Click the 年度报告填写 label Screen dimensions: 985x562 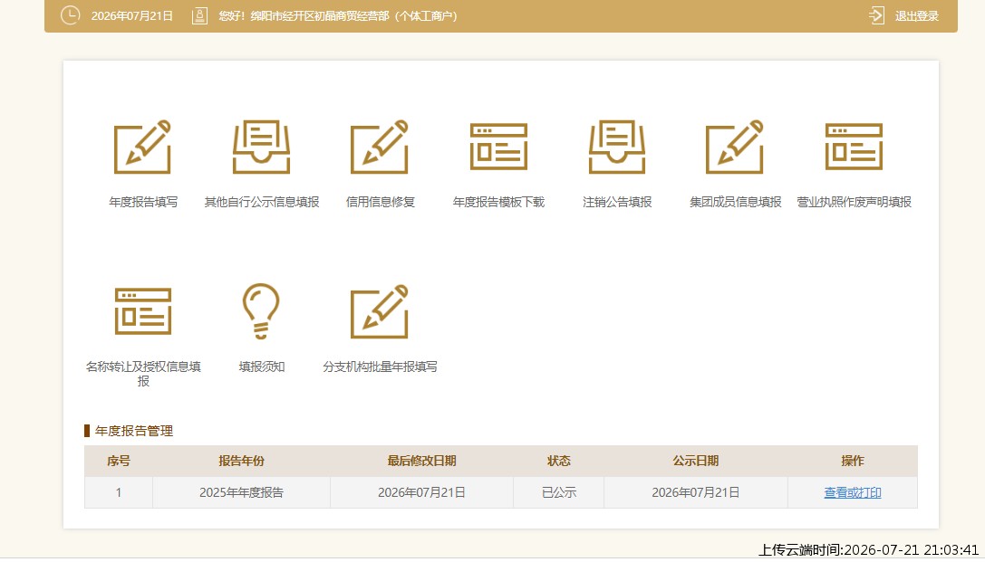click(143, 202)
